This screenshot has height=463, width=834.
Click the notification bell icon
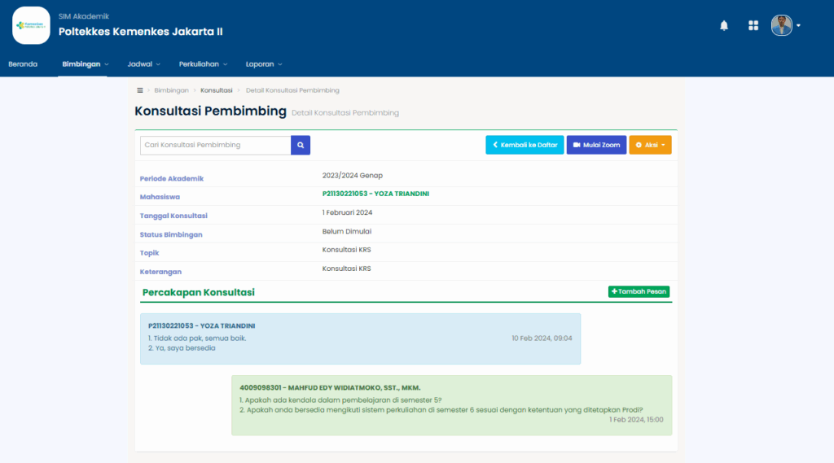[x=723, y=26]
